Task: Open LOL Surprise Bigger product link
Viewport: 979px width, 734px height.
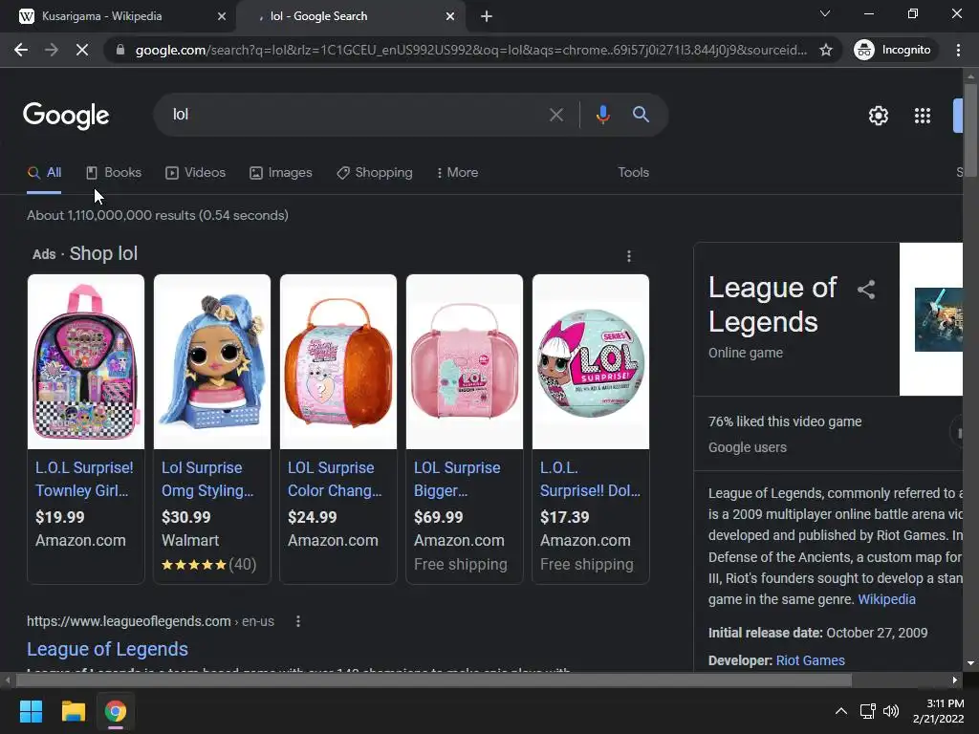Action: [x=457, y=480]
